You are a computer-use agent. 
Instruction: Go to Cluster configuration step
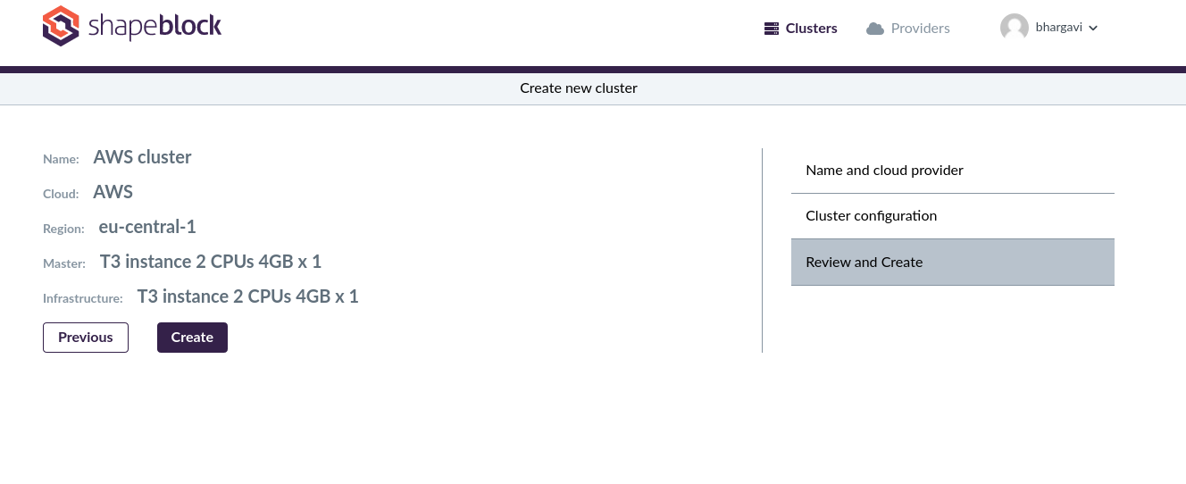tap(953, 216)
